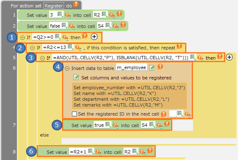Click cell picker beside S4 in row 2
This screenshot has height=160, width=238.
[x=108, y=26]
